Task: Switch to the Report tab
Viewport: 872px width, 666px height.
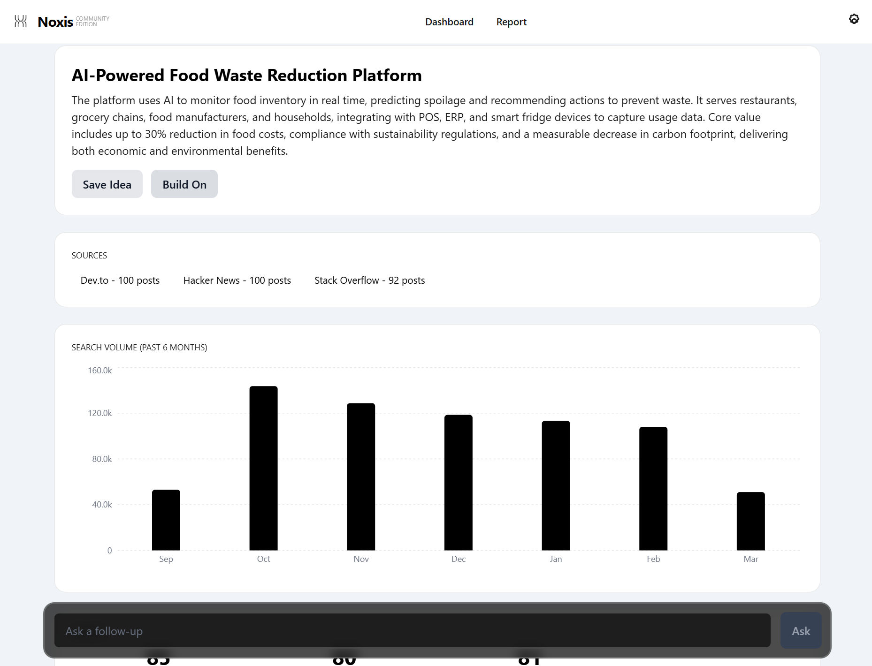Action: (x=511, y=22)
